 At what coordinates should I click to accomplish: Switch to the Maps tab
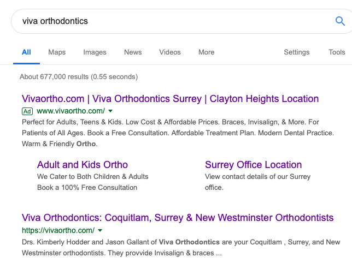point(57,52)
